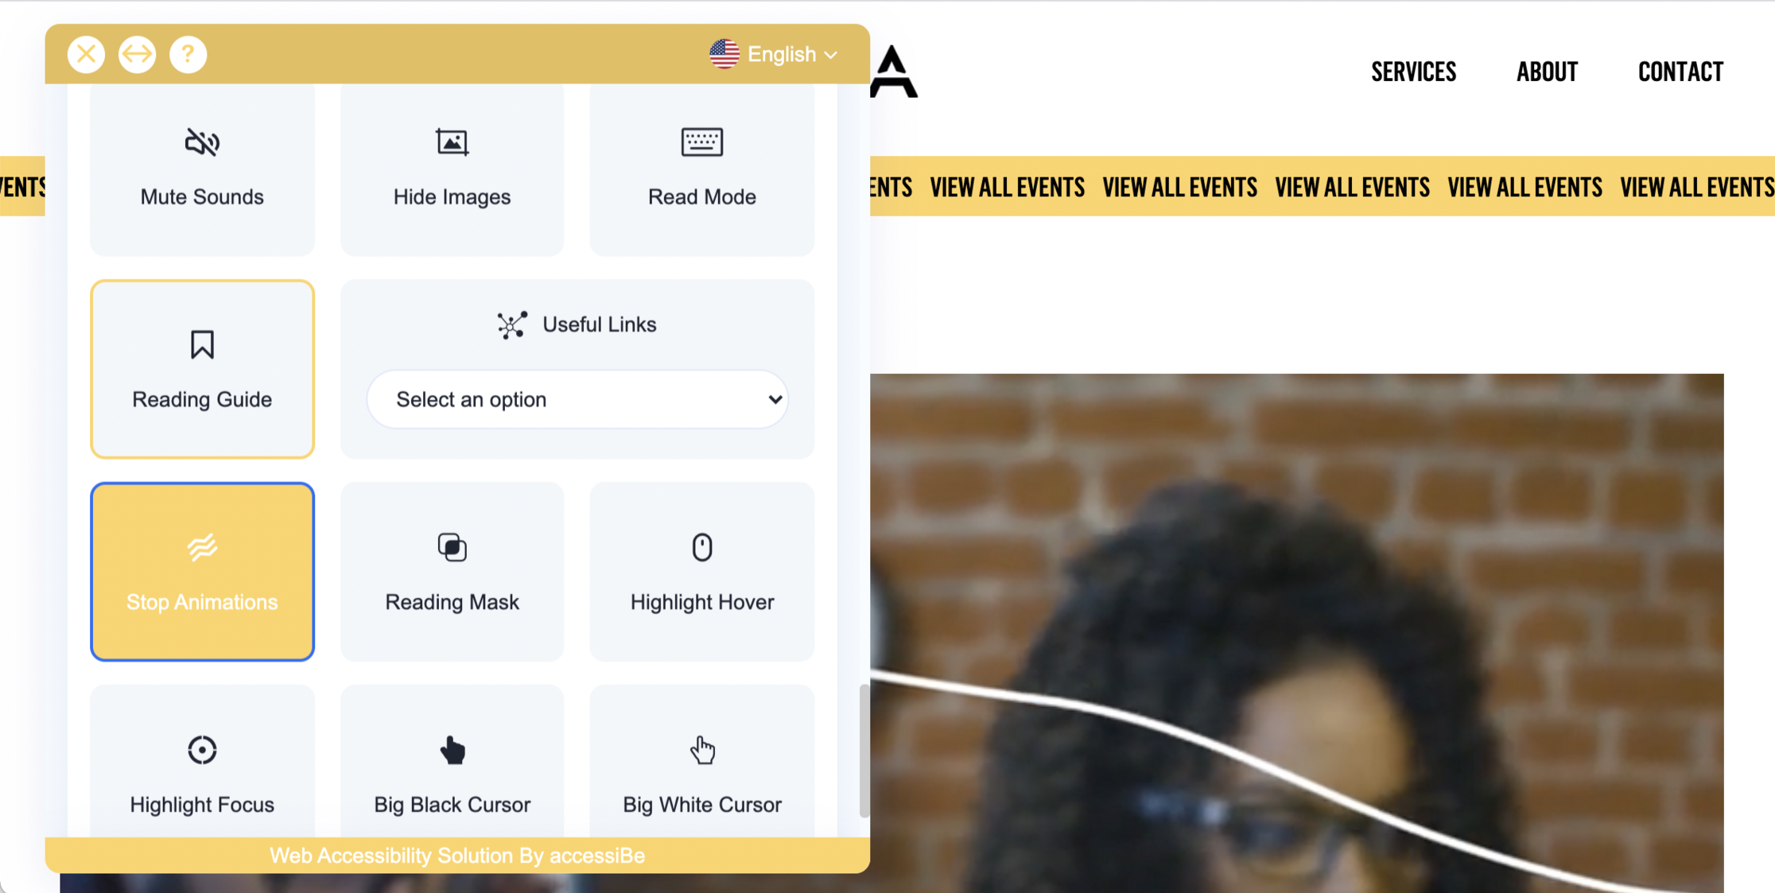The width and height of the screenshot is (1775, 893).
Task: Click the SERVICES menu item
Action: (1416, 72)
